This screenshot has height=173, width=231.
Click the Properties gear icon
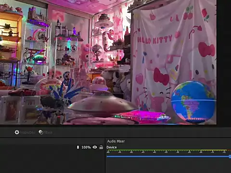(x=17, y=132)
